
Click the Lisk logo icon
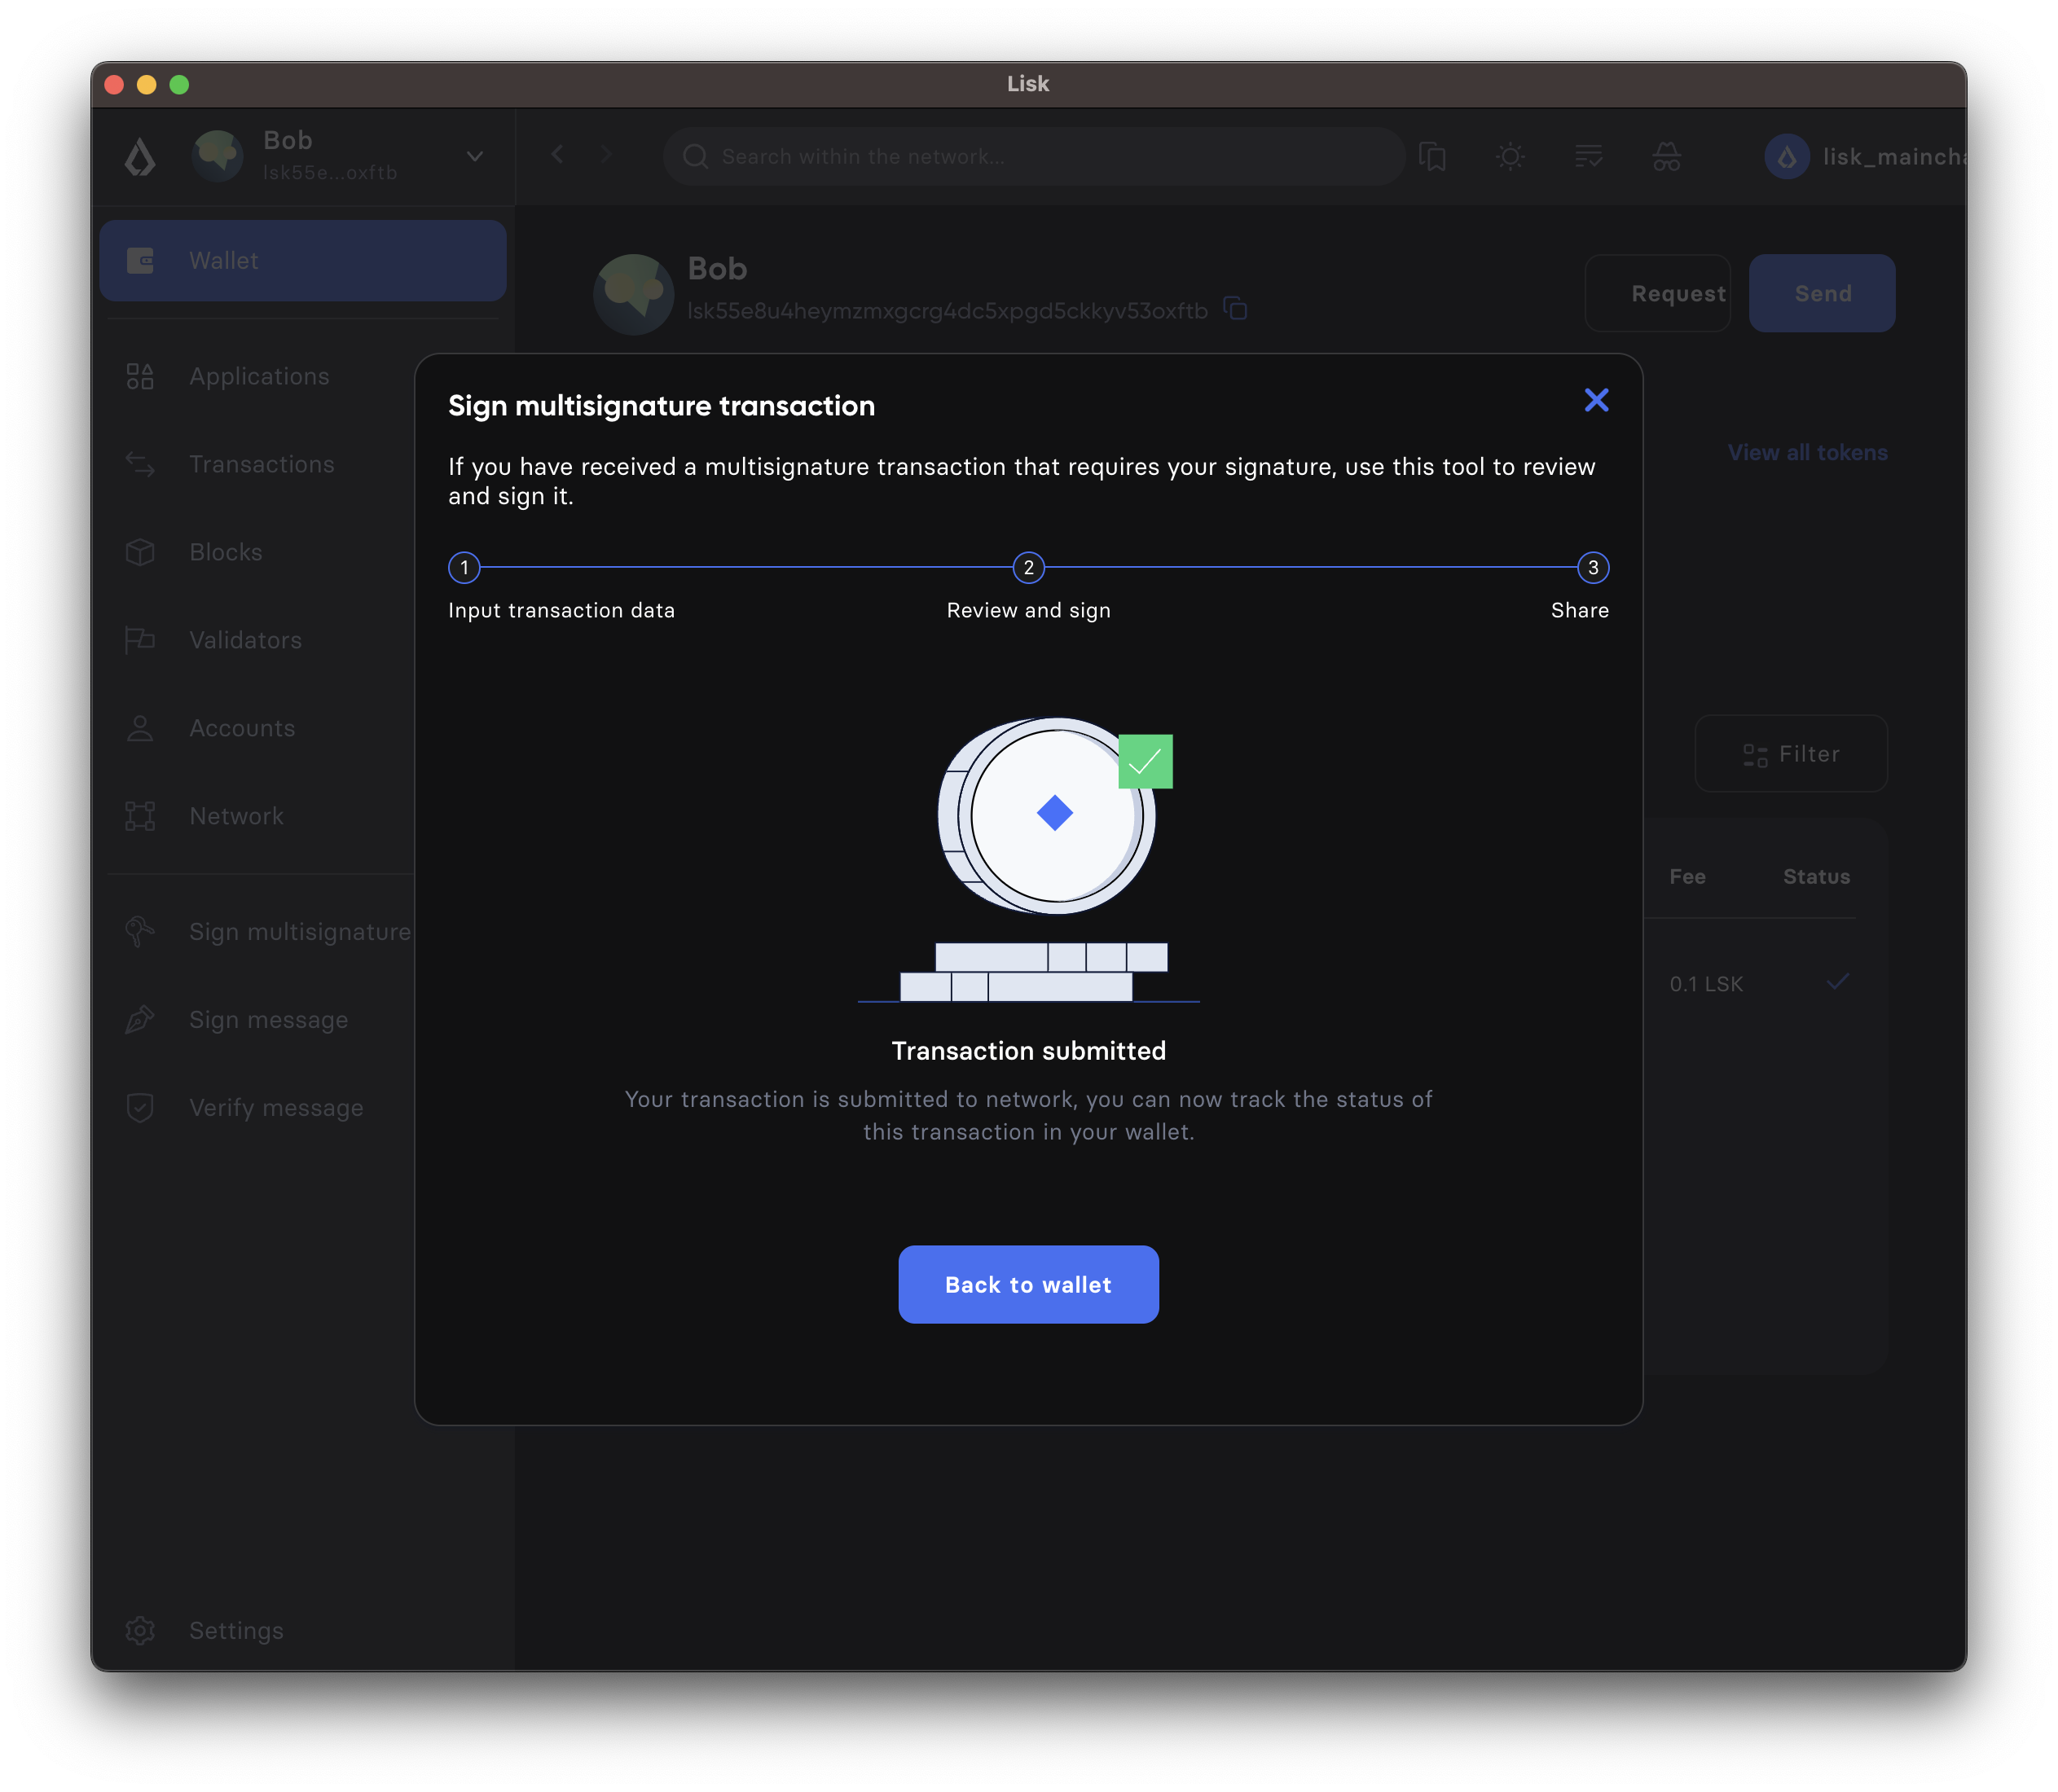pyautogui.click(x=140, y=157)
